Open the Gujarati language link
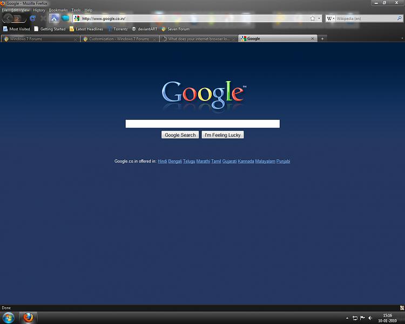Screen dimensions: 405x324 (x=230, y=161)
